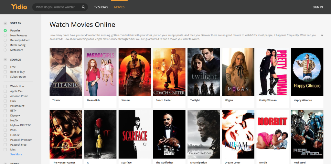Check the FuboTV checkbox

tap(5, 135)
